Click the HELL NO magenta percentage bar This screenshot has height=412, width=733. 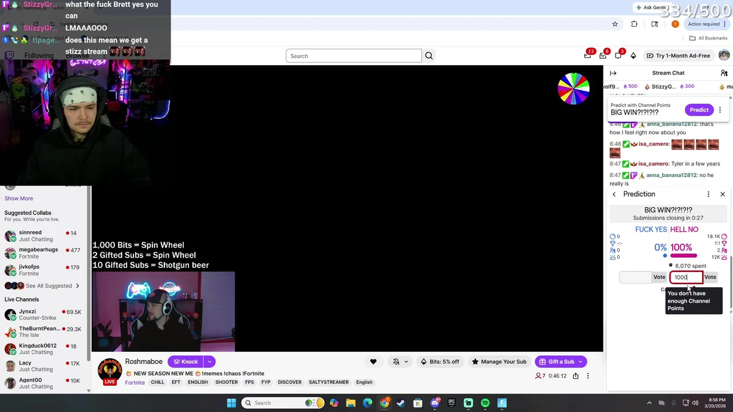pos(683,256)
